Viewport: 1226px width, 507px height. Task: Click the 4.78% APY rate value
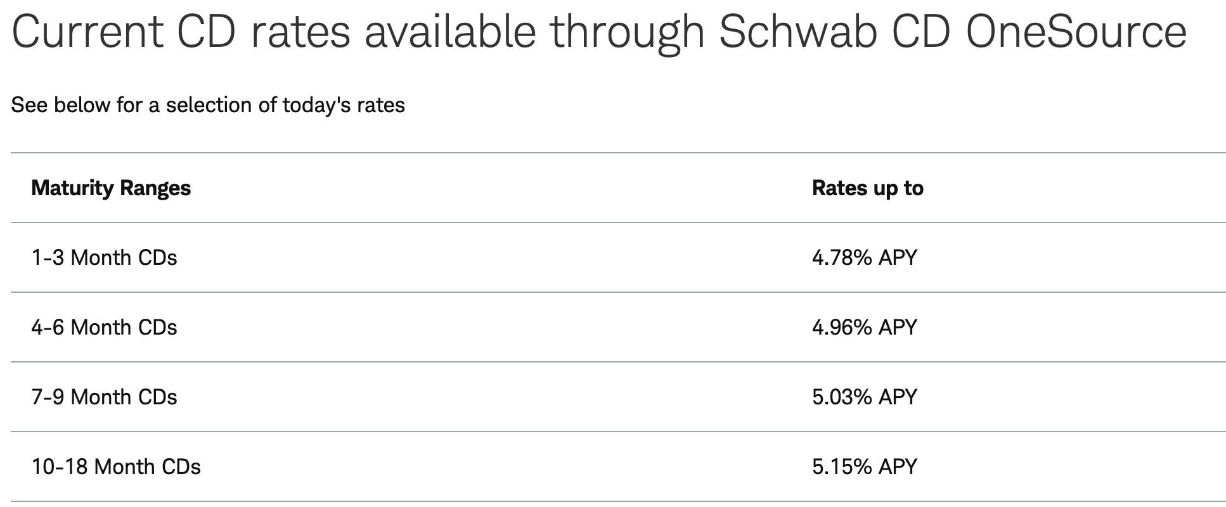(864, 258)
